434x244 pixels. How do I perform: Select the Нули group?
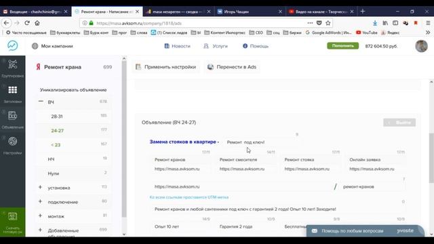coord(74,174)
